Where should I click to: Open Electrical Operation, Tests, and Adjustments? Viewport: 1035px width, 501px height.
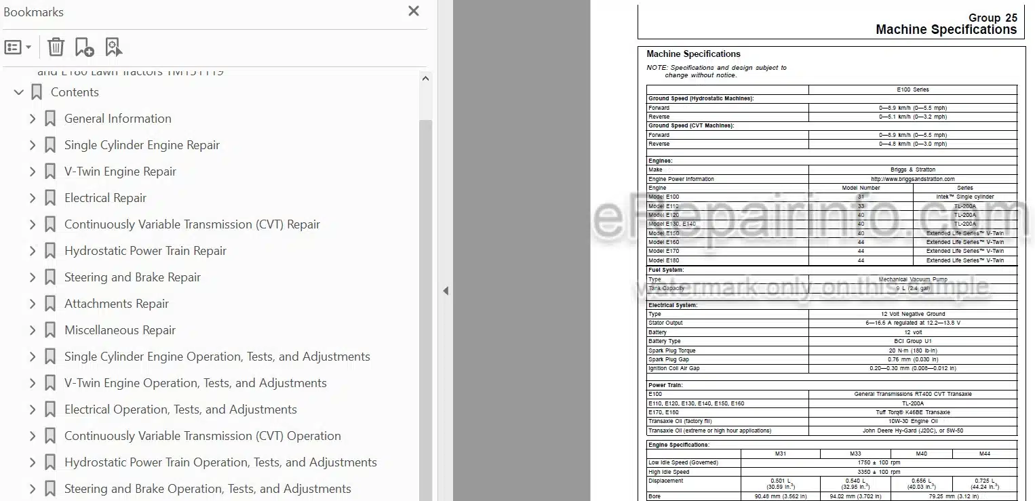[x=180, y=409]
